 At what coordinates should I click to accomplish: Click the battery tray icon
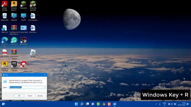(x=175, y=104)
